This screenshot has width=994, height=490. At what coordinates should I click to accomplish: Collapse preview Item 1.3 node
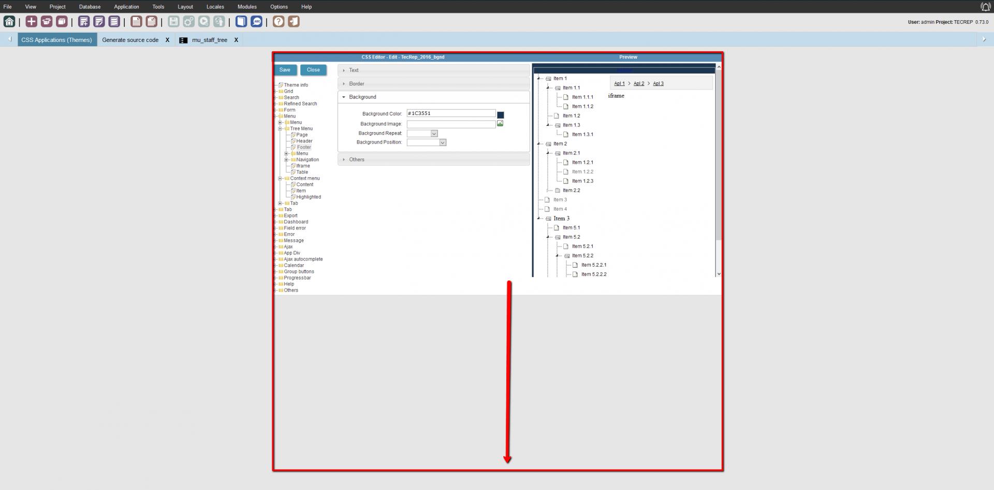click(548, 125)
